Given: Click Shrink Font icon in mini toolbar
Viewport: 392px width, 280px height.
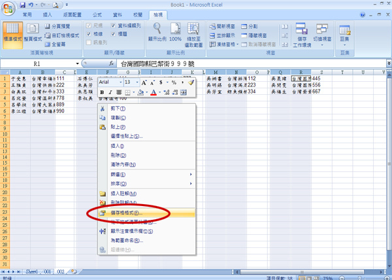Looking at the screenshot, I should tap(152, 82).
